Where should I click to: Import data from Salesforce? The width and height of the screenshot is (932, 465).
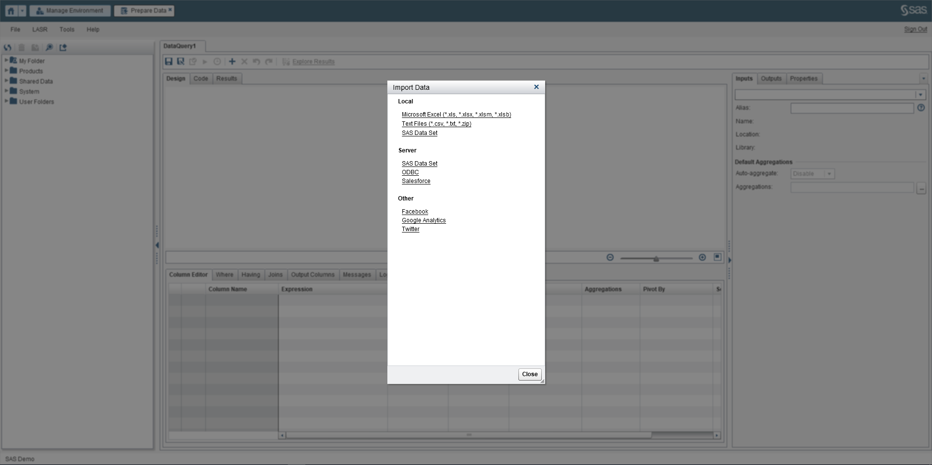[416, 181]
